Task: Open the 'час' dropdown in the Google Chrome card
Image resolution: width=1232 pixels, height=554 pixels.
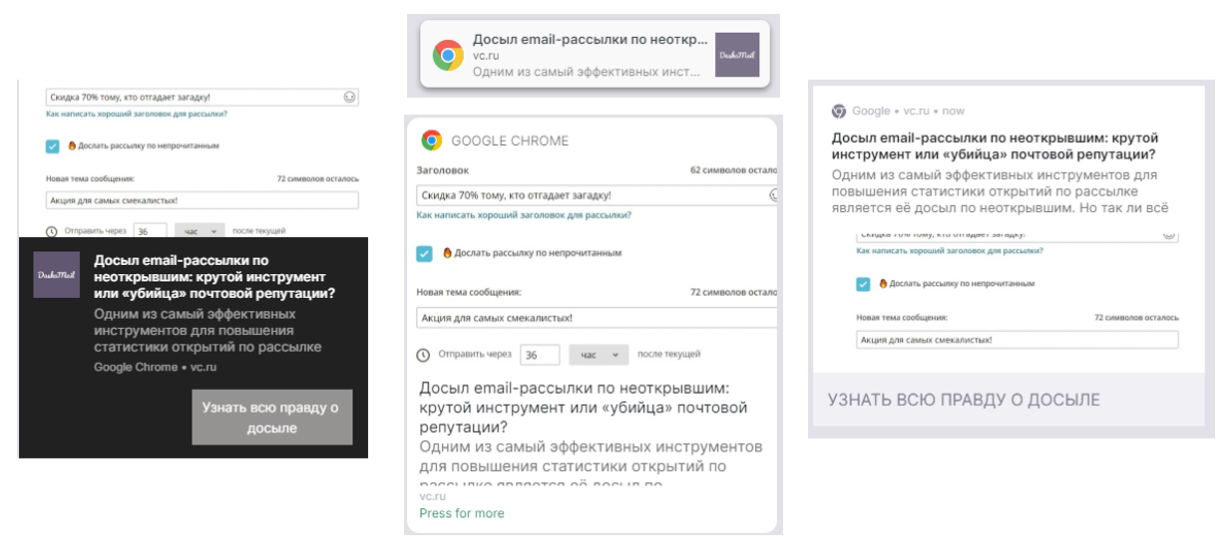Action: pos(599,355)
